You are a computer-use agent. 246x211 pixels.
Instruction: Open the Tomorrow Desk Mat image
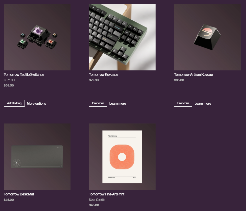[37, 157]
